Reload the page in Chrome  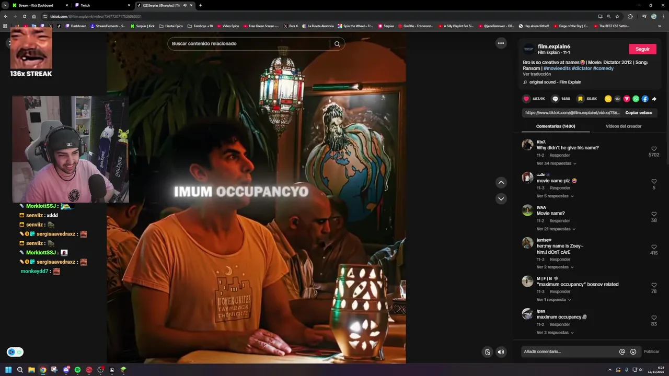tap(24, 16)
